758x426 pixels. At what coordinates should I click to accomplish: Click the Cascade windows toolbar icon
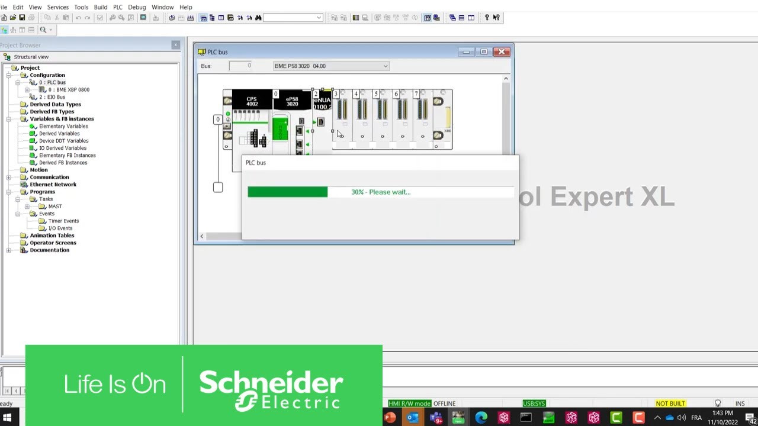pos(452,18)
